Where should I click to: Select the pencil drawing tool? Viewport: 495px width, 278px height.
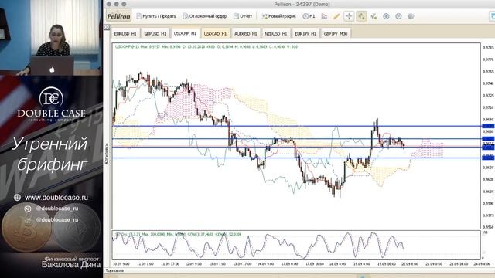click(336, 16)
